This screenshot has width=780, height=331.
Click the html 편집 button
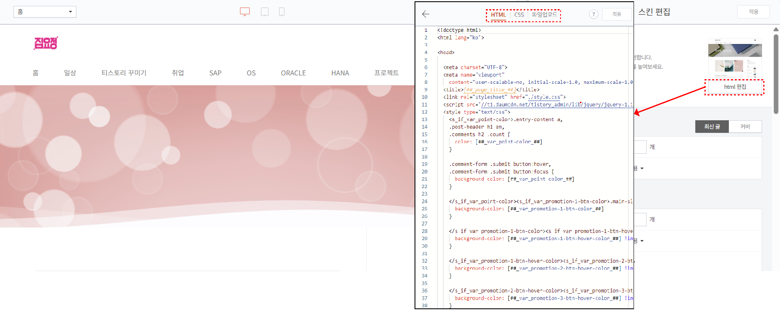735,87
